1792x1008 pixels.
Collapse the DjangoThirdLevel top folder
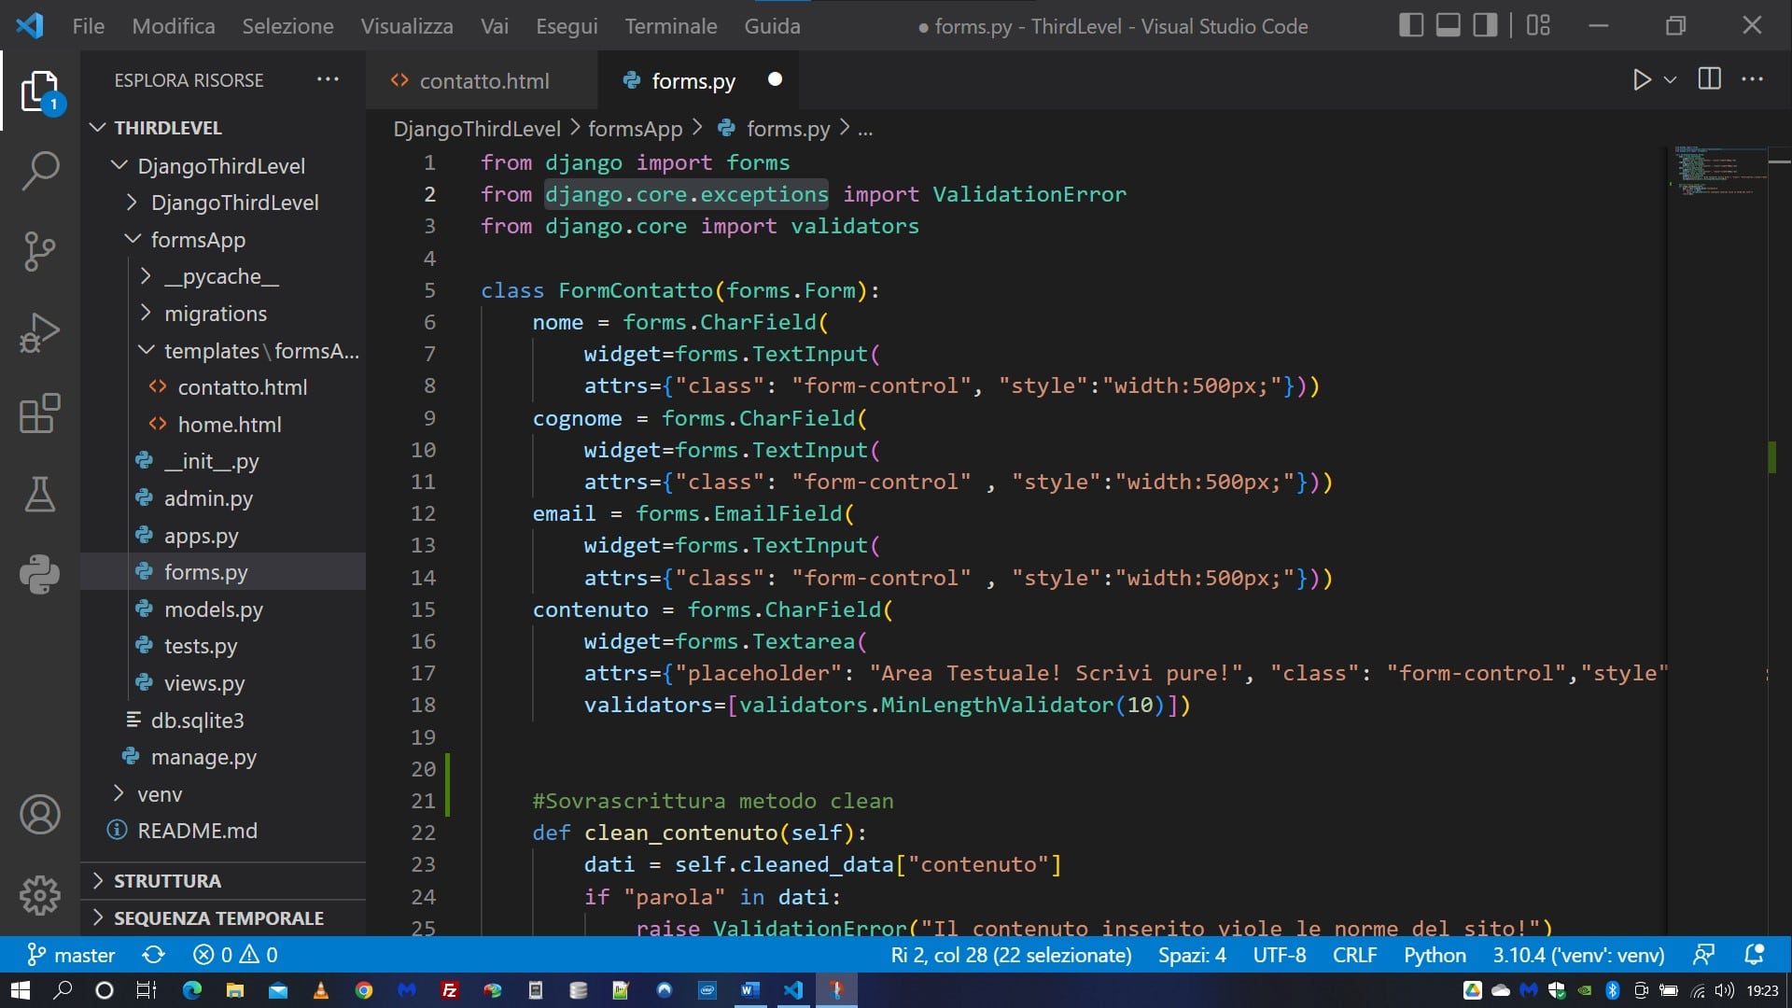pos(119,165)
